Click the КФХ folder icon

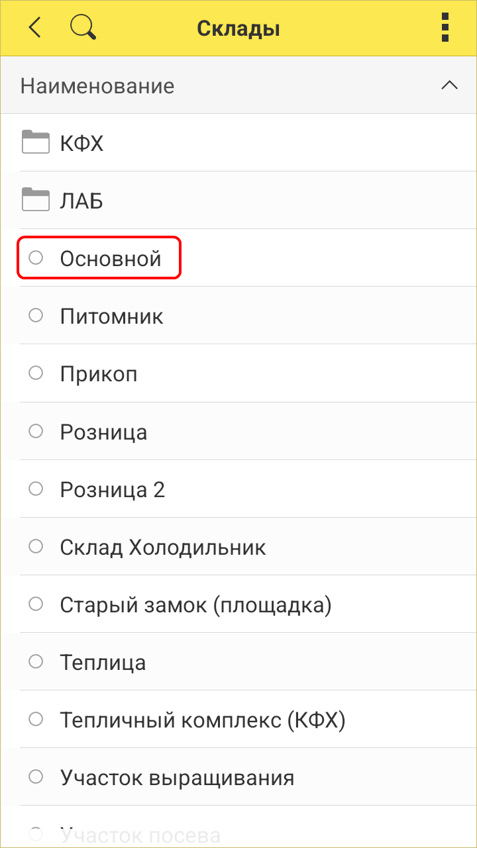pyautogui.click(x=36, y=142)
